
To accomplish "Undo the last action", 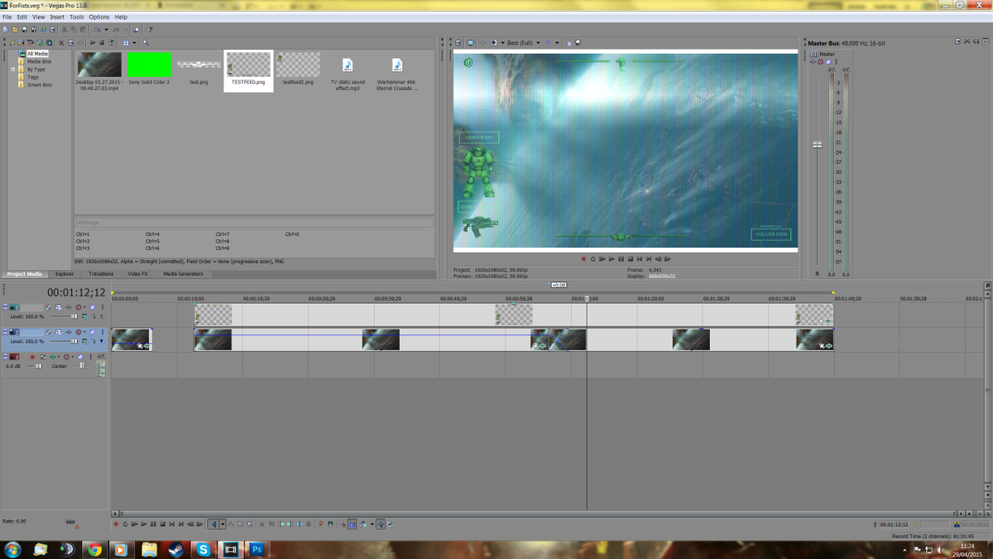I will click(97, 29).
